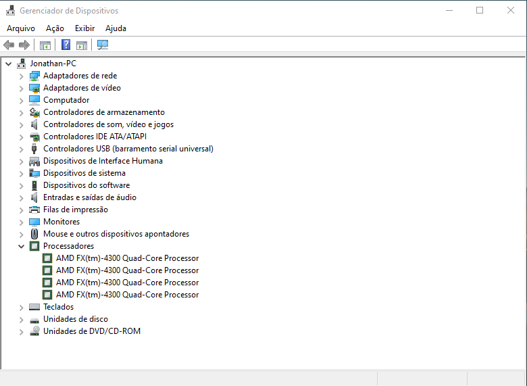
Task: Click the chip icon beside Processadores
Action: pyautogui.click(x=34, y=246)
